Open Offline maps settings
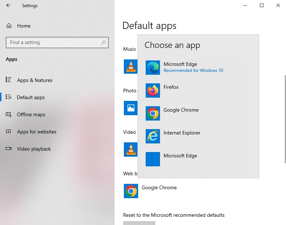Screen dimensions: 286x225 [x=31, y=114]
